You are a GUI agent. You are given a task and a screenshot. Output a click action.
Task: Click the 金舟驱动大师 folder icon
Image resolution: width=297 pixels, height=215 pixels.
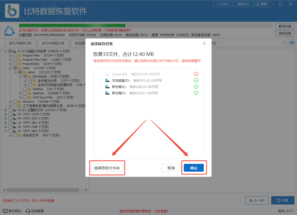(34, 81)
